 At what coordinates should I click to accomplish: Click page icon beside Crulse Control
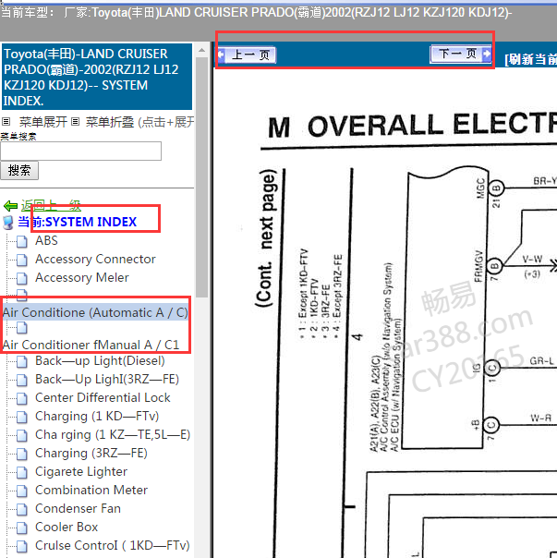pyautogui.click(x=22, y=547)
